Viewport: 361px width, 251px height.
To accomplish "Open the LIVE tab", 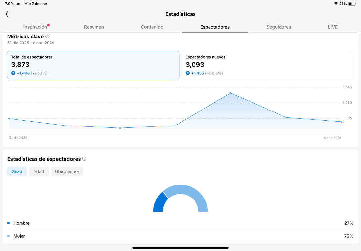I will point(333,27).
